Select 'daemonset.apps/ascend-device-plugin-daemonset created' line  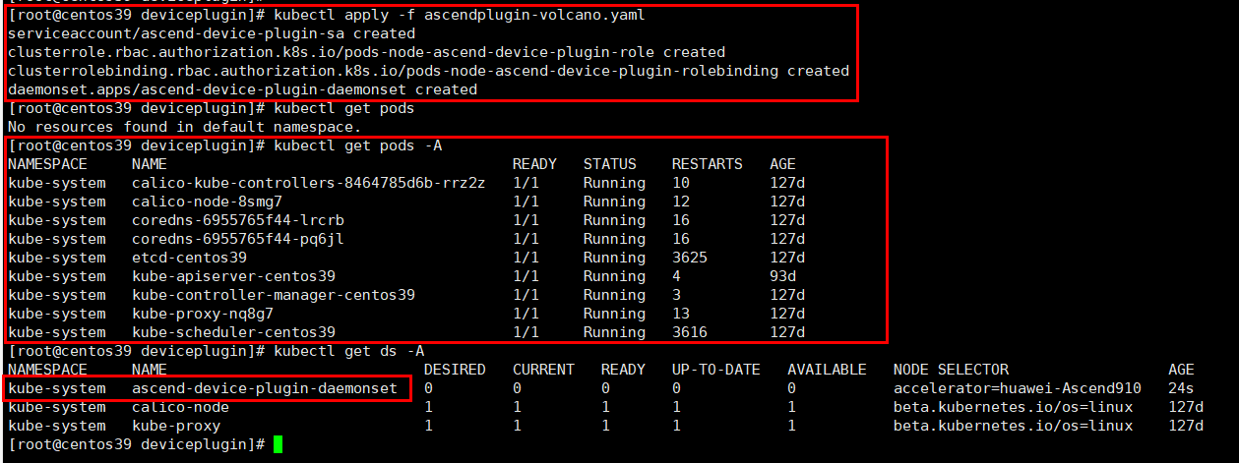click(x=242, y=89)
